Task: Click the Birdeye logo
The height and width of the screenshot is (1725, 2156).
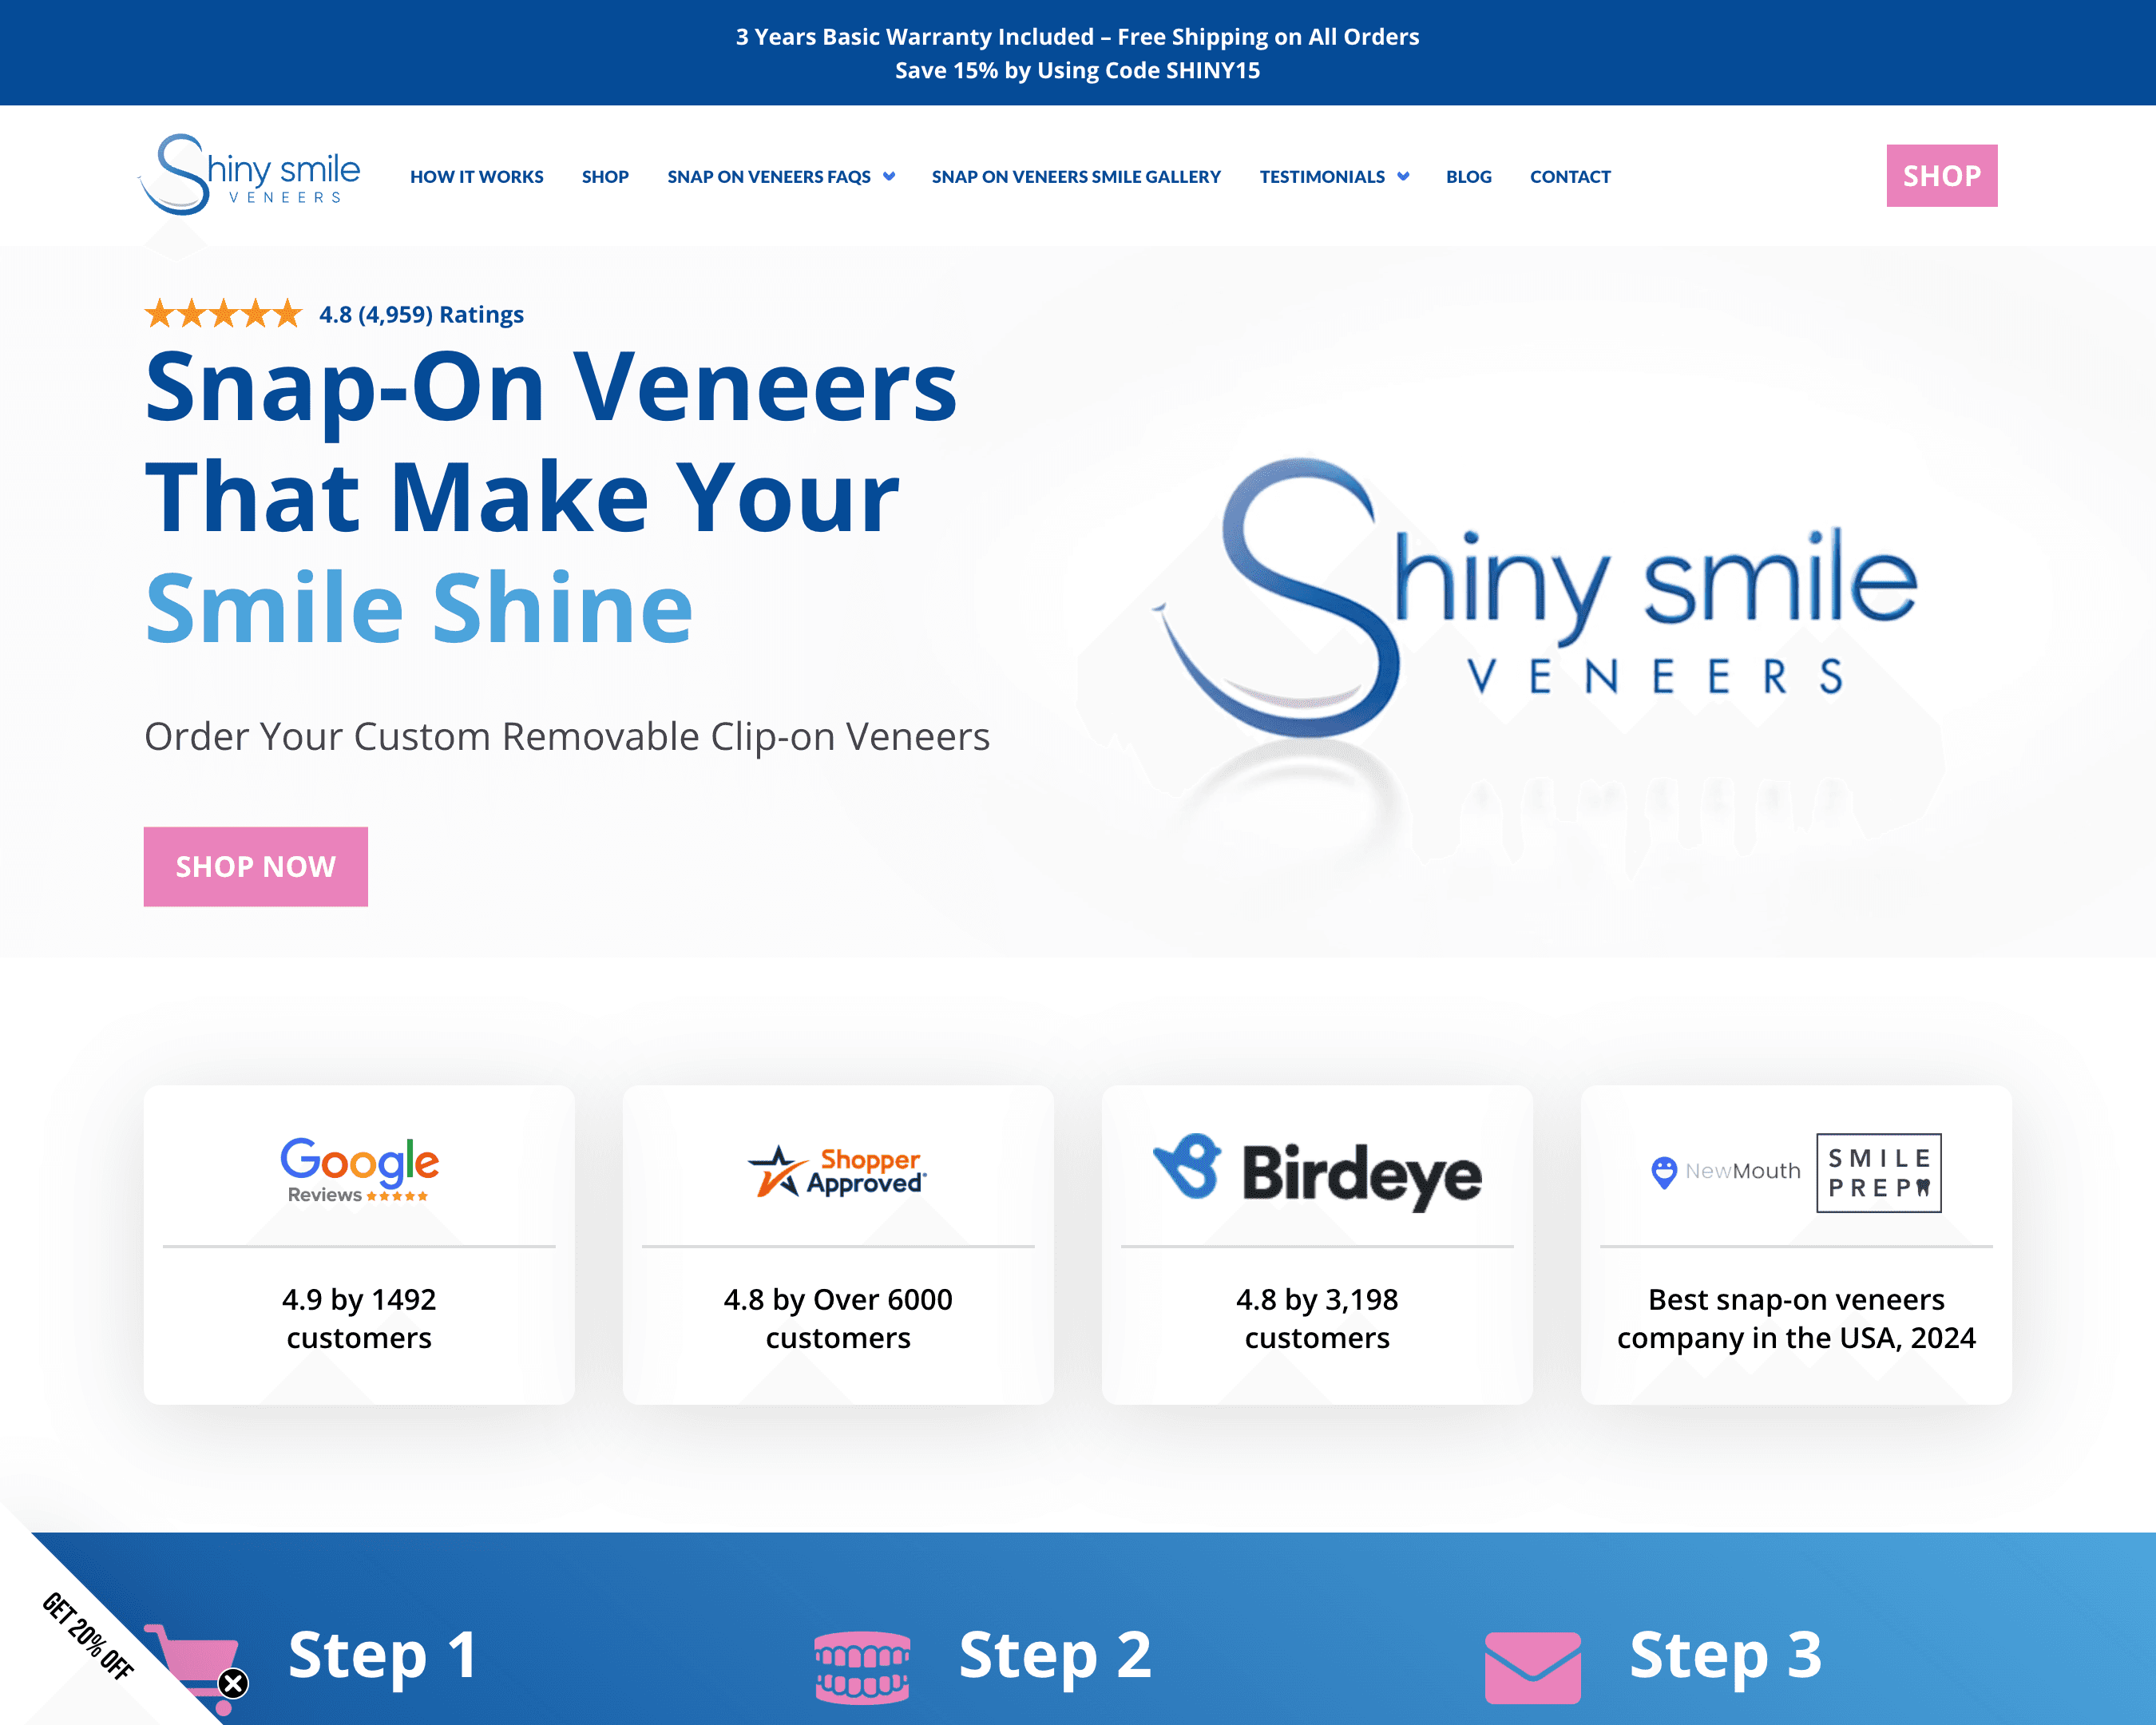Action: pos(1317,1172)
